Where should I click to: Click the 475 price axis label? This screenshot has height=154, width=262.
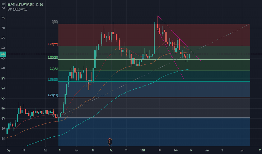(3, 118)
